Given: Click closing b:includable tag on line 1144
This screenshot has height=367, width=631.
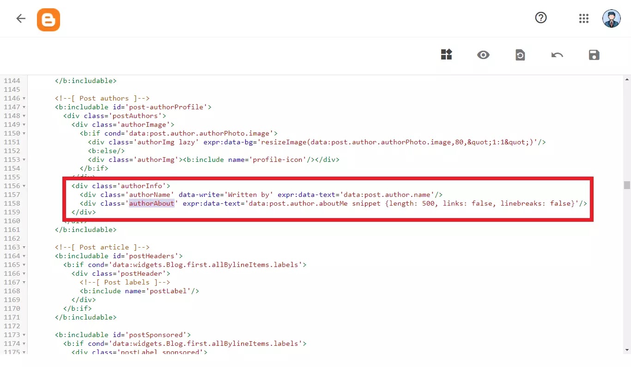Looking at the screenshot, I should coord(85,81).
